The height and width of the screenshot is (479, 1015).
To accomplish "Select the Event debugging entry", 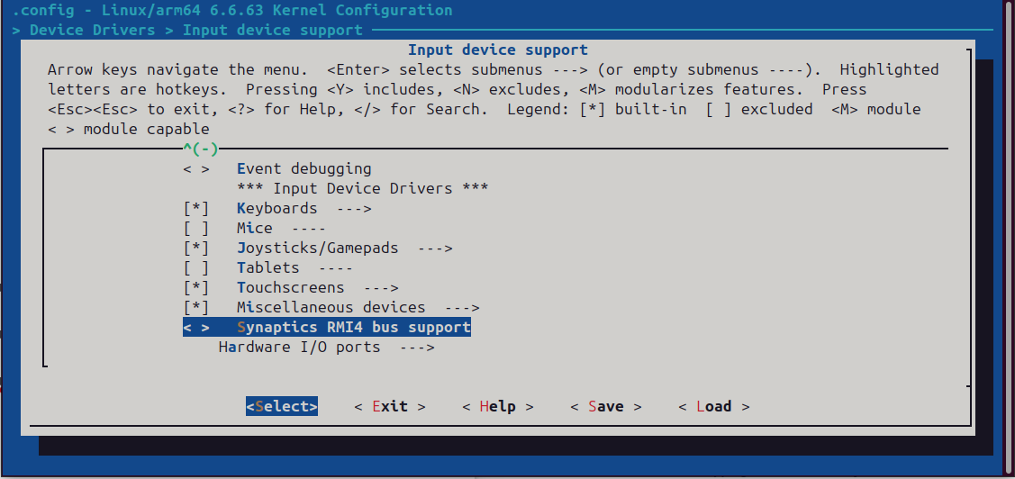I will pos(304,169).
